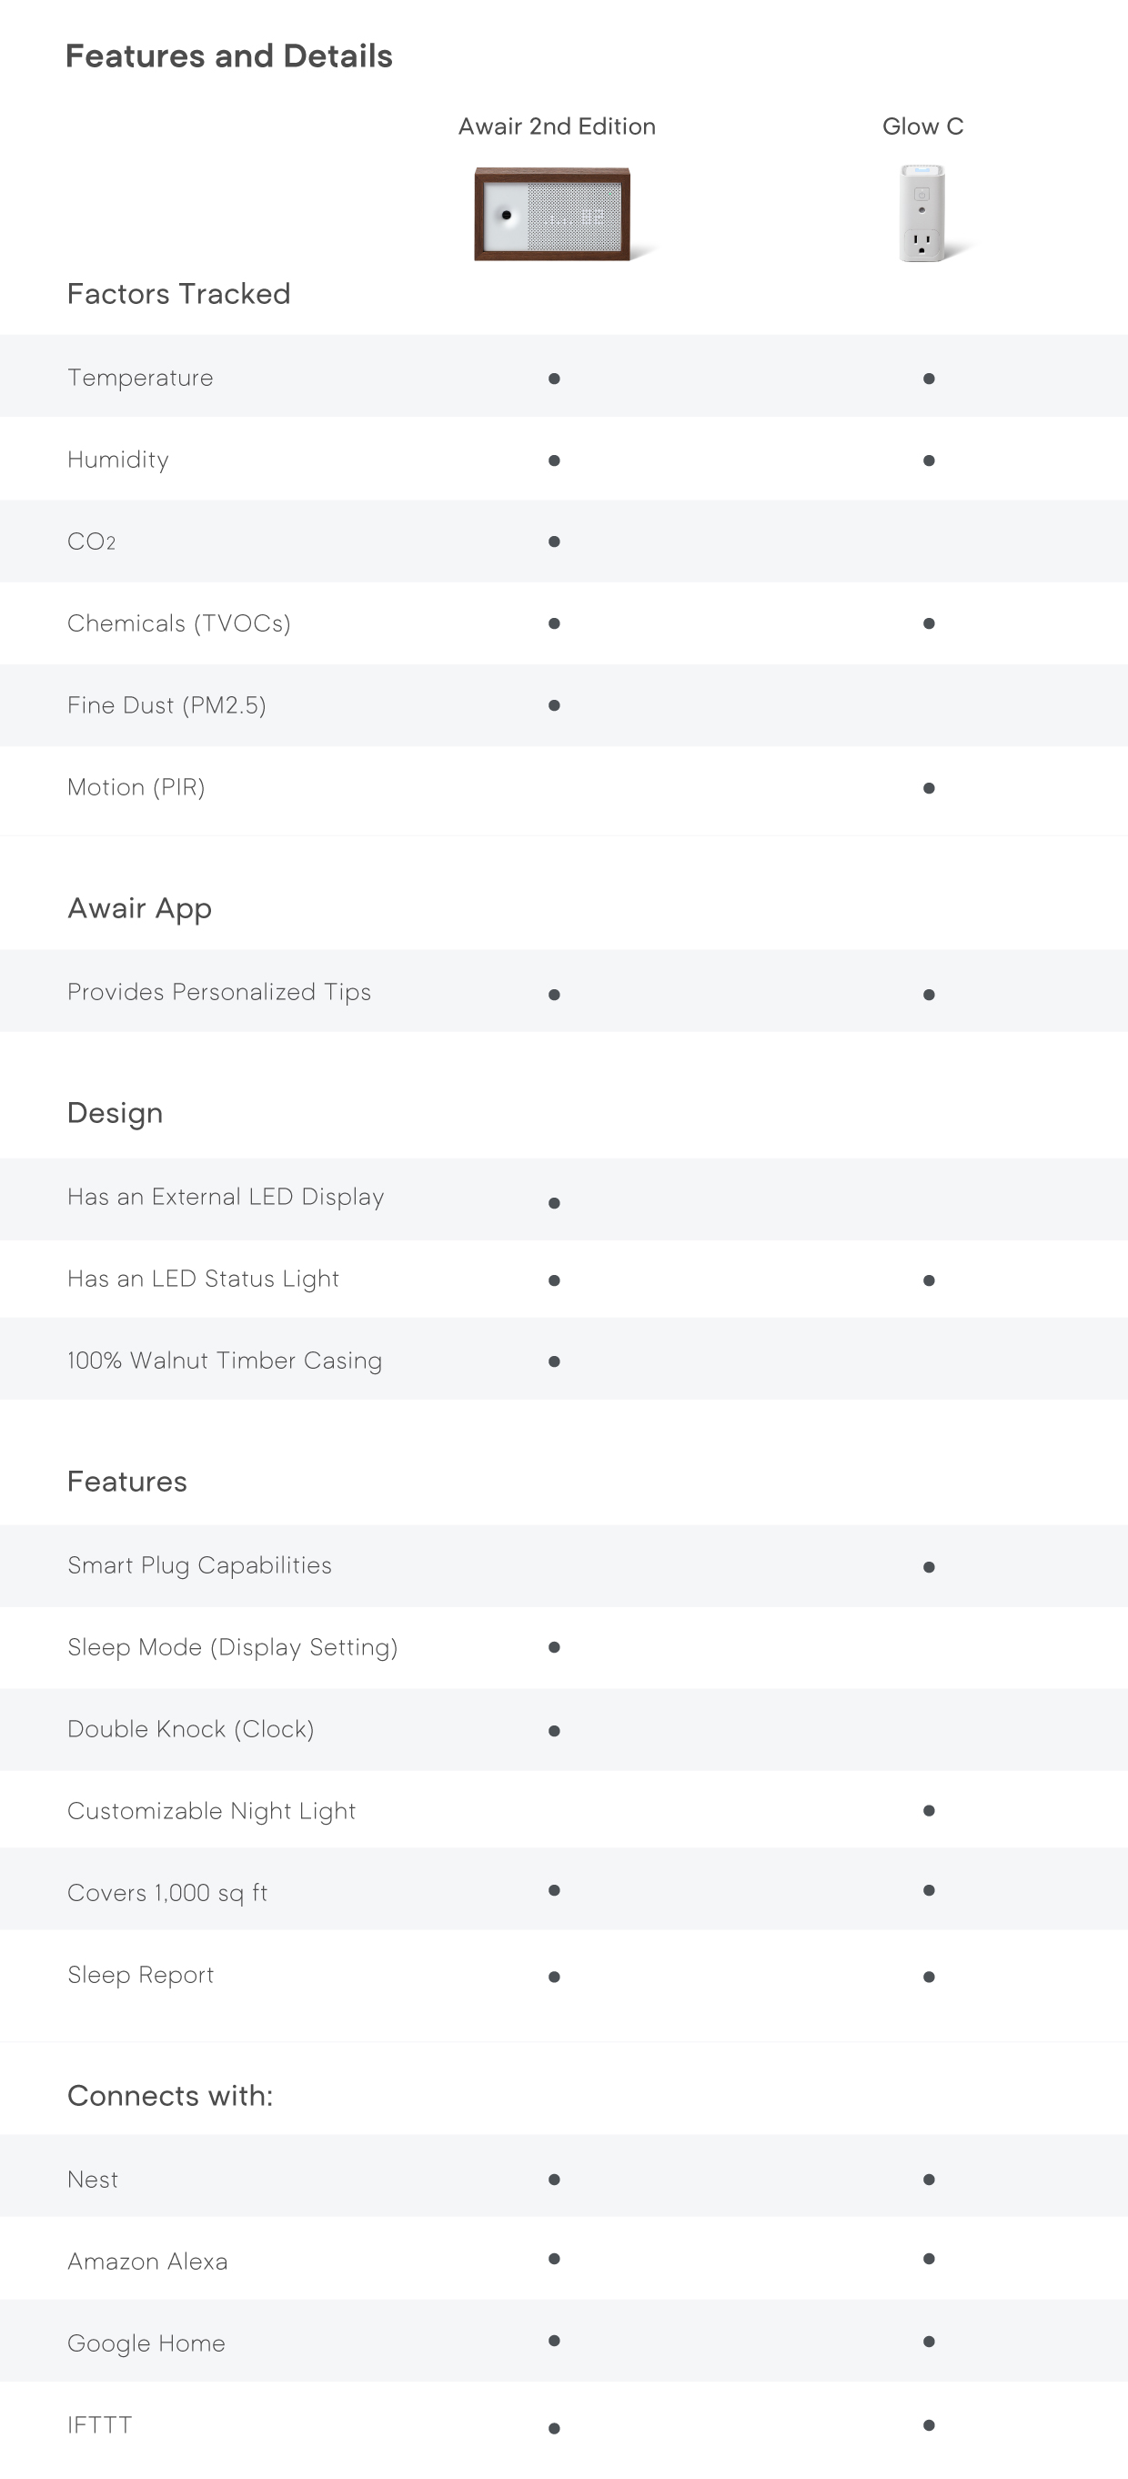Screen dimensions: 1128x2479
Task: Click the Google Home row label
Action: point(146,2343)
